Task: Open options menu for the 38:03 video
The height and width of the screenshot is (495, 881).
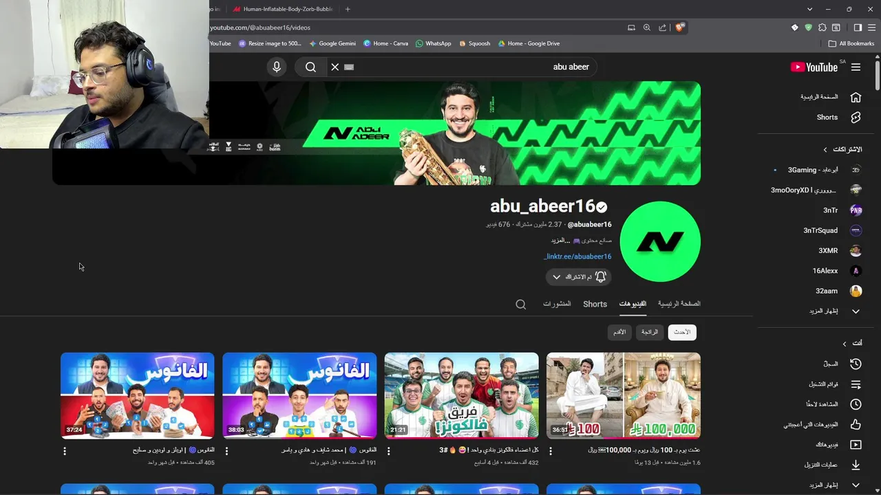Action: click(x=226, y=451)
